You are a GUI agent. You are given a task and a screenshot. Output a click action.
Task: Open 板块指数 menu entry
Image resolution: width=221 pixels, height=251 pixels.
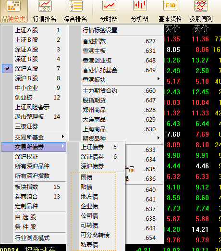tap(34, 187)
